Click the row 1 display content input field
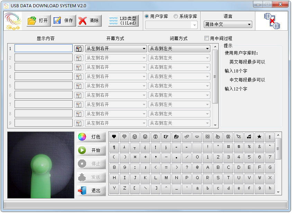Viewport: 292px width, 213px height. (44, 48)
